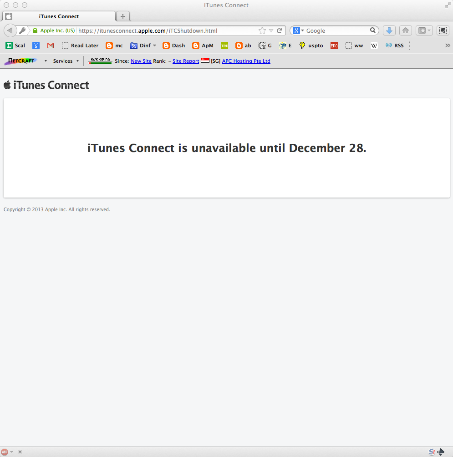
Task: Click the iTunes Connect page logo
Action: point(46,85)
